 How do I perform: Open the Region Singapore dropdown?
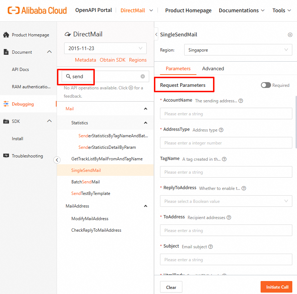pyautogui.click(x=238, y=50)
